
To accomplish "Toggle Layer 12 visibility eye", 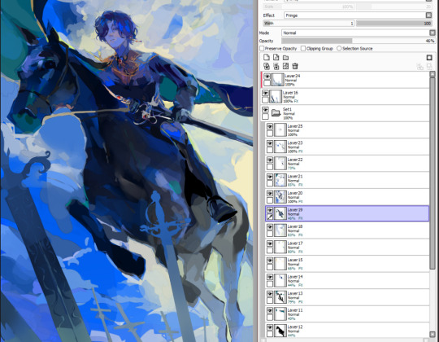I will pyautogui.click(x=270, y=327).
